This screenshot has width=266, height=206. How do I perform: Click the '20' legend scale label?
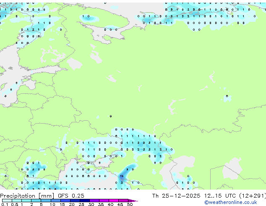(x=72, y=204)
